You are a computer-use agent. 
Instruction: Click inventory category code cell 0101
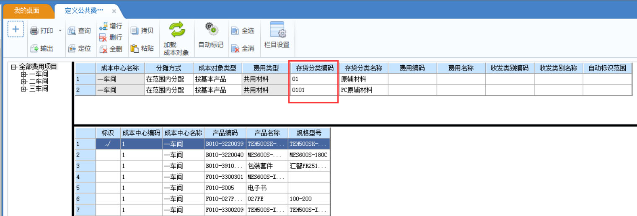click(x=313, y=90)
